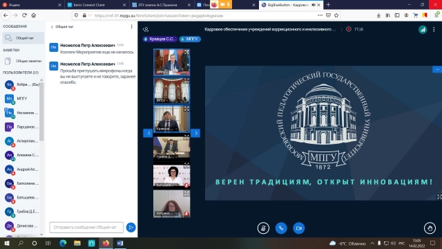Click the red recording indicator
The image size is (442, 249).
(x=349, y=29)
